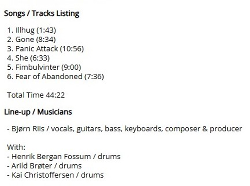Select track 2 Gone (8:34)
Screen dimensions: 250x186
tap(31, 40)
